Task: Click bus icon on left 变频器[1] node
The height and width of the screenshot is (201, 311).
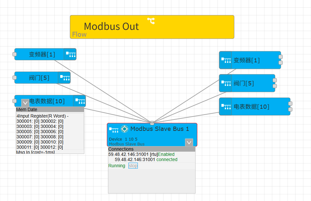Action: pos(71,54)
